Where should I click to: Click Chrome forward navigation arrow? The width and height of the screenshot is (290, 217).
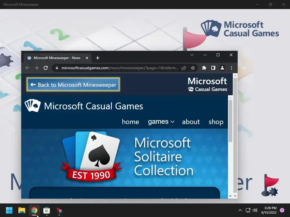pyautogui.click(x=37, y=68)
